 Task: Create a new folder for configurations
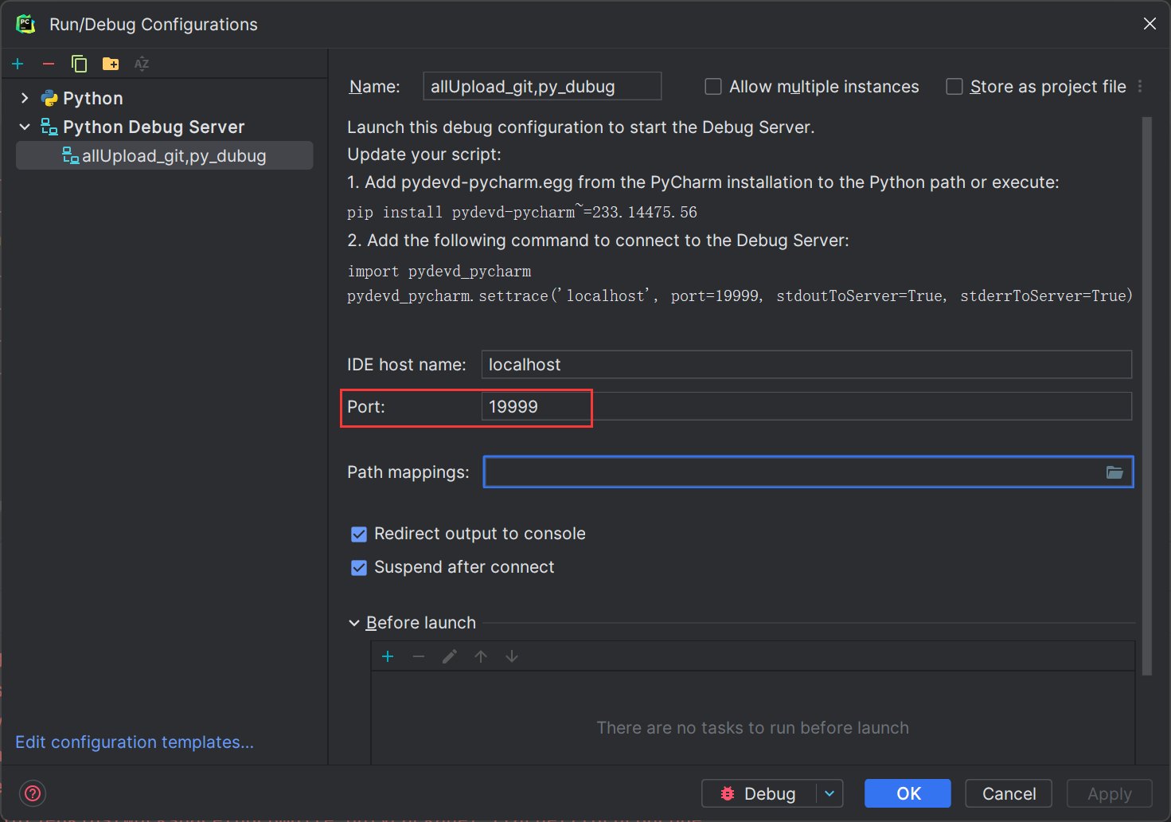(x=111, y=64)
